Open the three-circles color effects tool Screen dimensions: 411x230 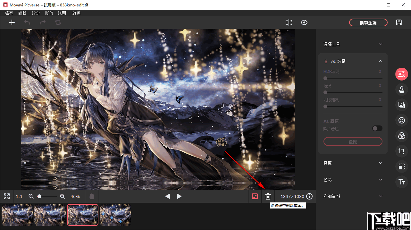pos(401,136)
